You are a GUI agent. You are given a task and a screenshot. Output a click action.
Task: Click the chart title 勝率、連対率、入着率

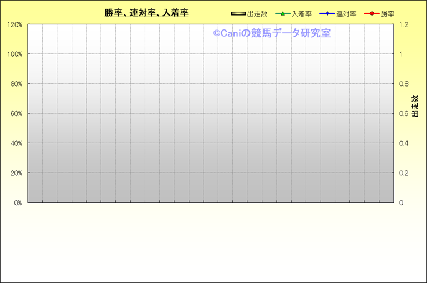(x=146, y=13)
